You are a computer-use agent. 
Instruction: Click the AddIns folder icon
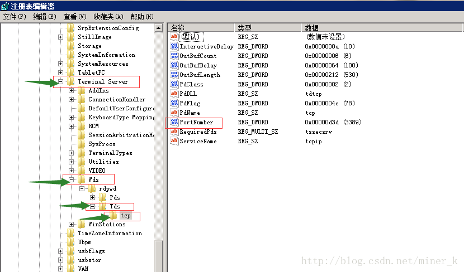coord(82,90)
